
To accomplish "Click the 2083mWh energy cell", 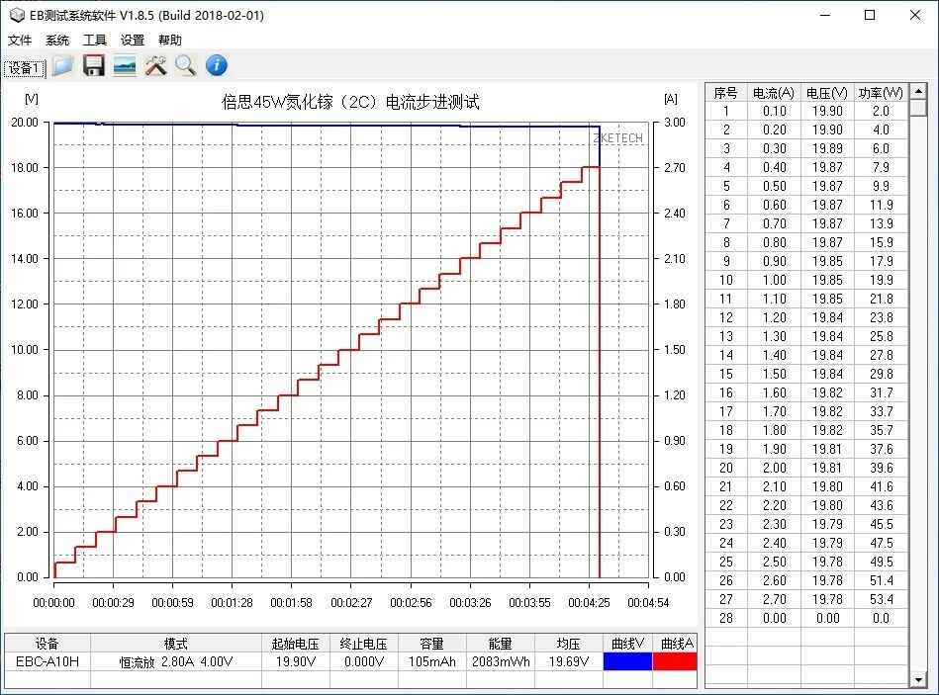I will (x=500, y=661).
